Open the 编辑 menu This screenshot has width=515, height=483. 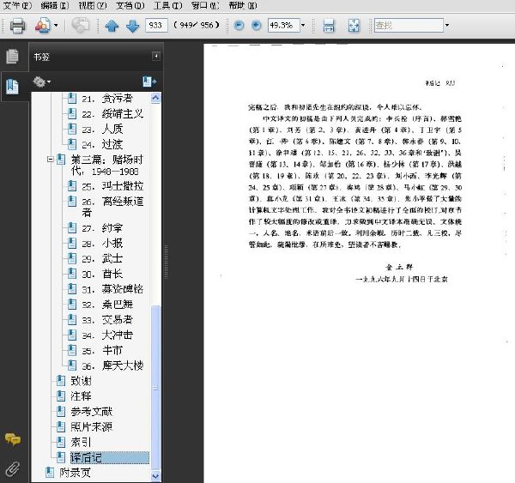(x=55, y=5)
